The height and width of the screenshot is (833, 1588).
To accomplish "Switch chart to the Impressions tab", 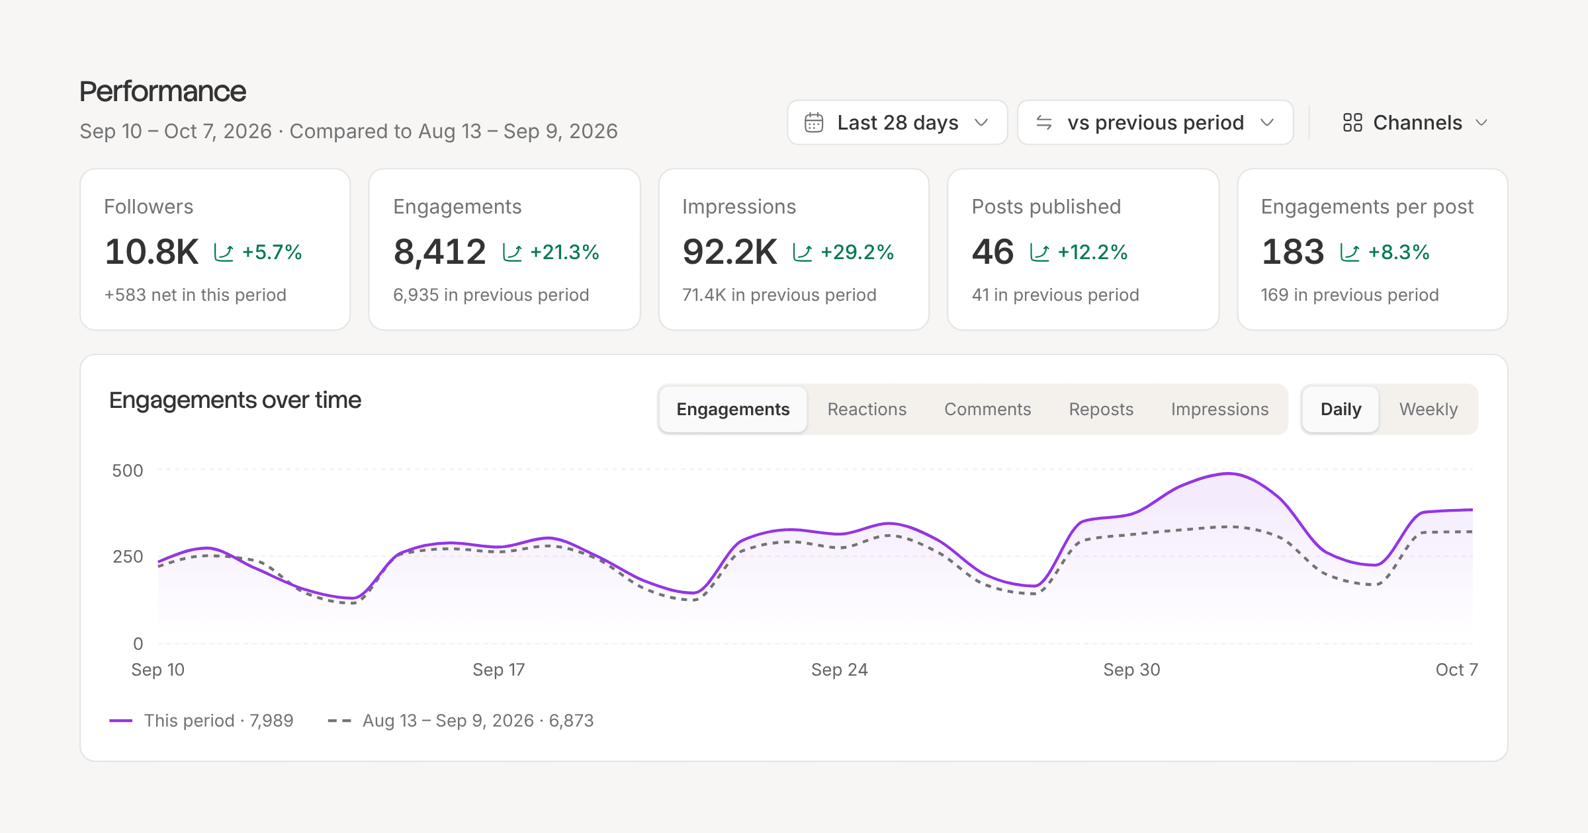I will tap(1219, 409).
